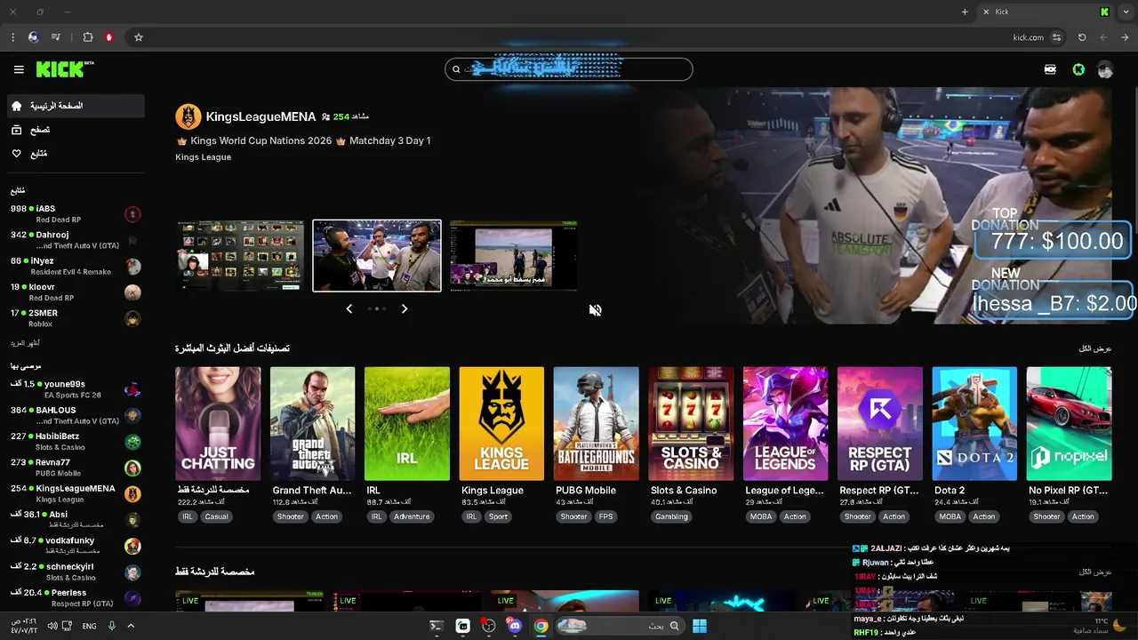Select third carousel thumbnail with beach stream
The height and width of the screenshot is (640, 1138).
coord(513,255)
